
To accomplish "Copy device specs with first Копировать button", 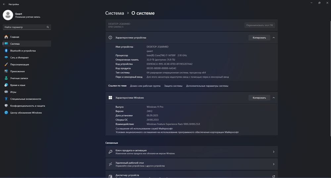I will [259, 38].
